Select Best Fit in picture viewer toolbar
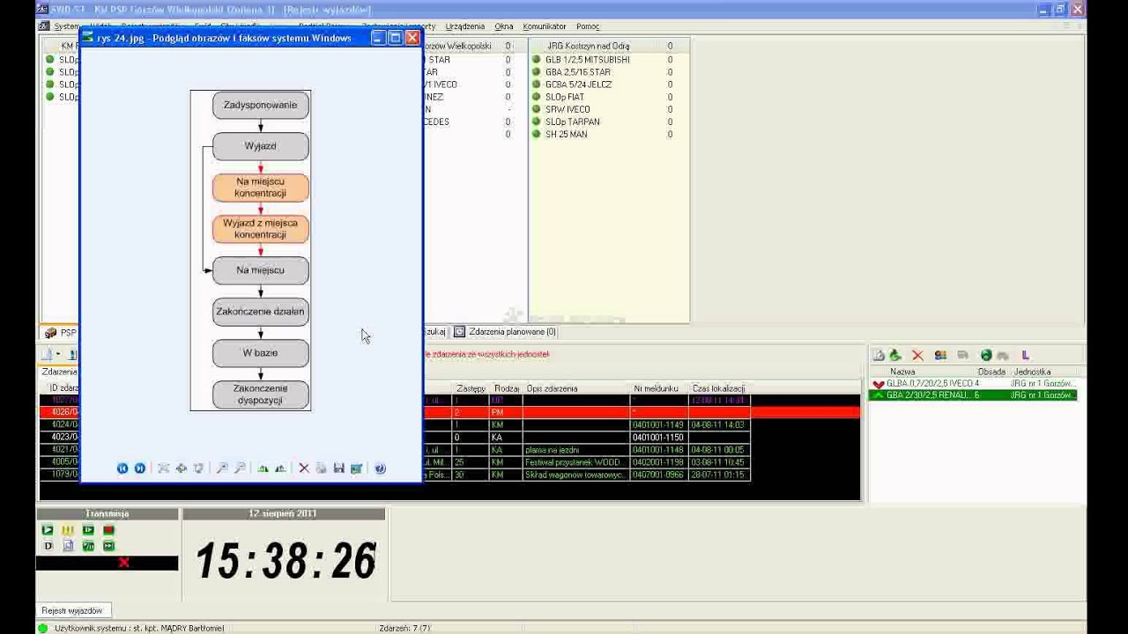The image size is (1128, 634). point(163,468)
